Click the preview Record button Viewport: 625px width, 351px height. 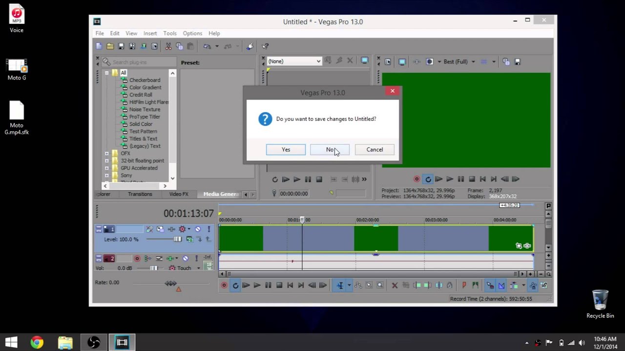417,179
